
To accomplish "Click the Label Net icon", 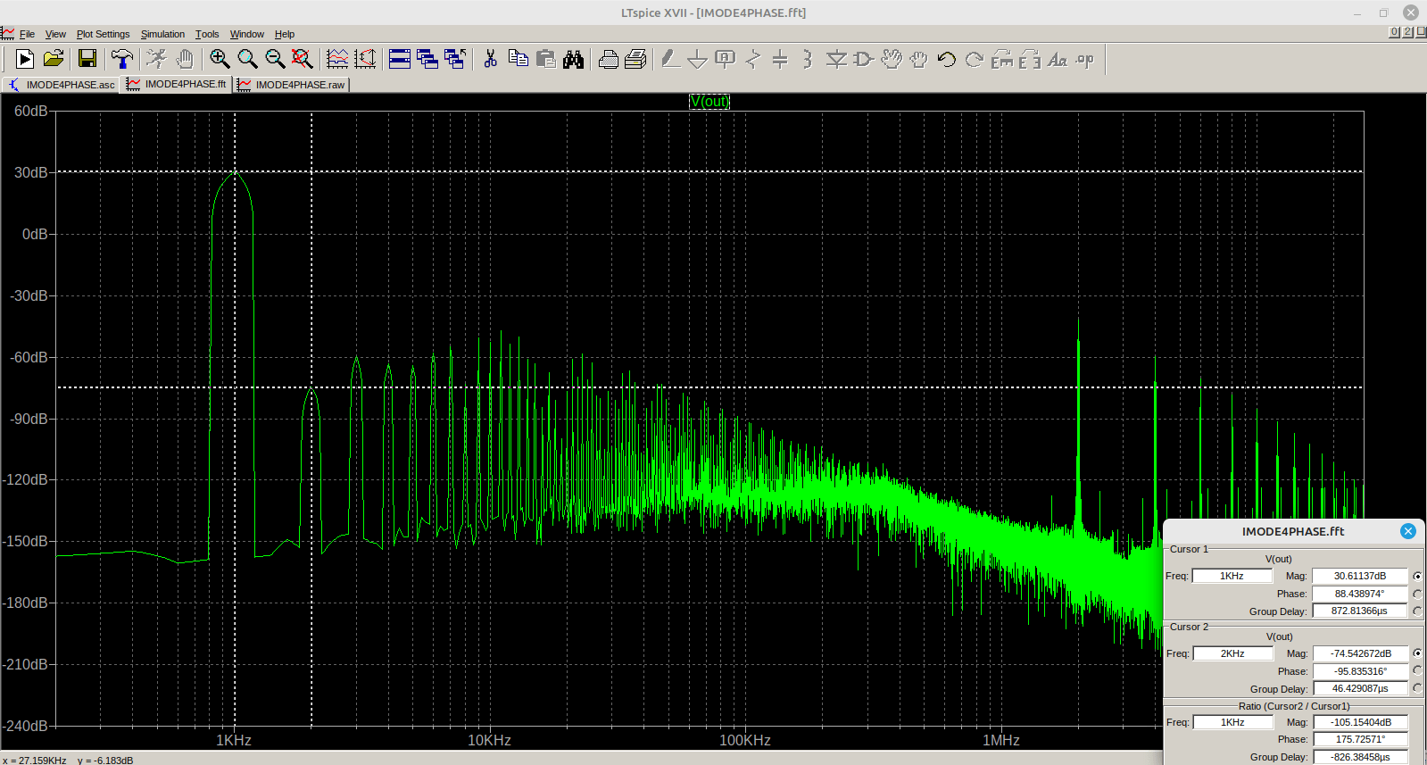I will coord(726,59).
